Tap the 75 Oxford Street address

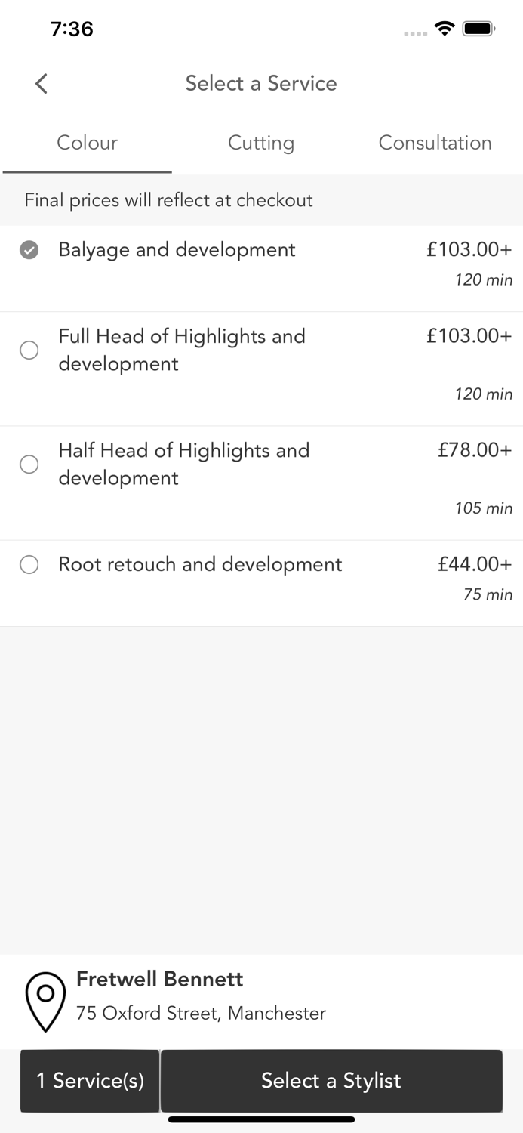click(201, 1013)
